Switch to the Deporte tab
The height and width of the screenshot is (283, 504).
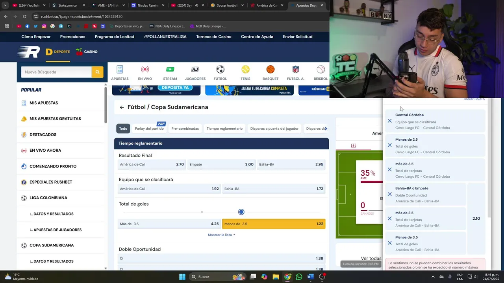(x=58, y=52)
